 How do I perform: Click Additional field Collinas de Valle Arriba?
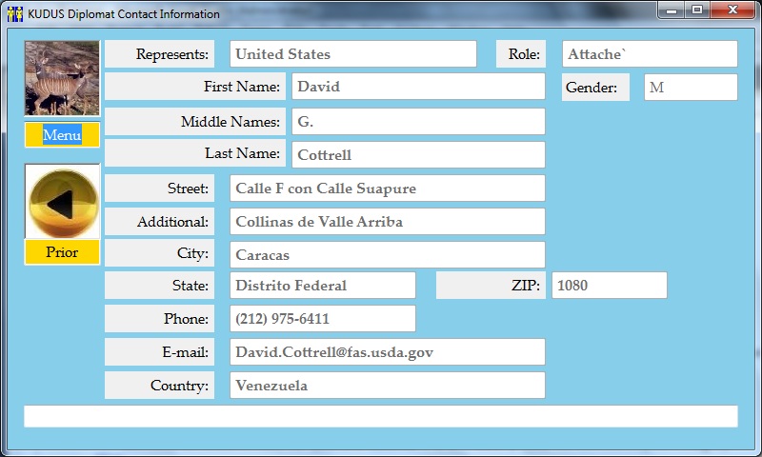point(387,222)
